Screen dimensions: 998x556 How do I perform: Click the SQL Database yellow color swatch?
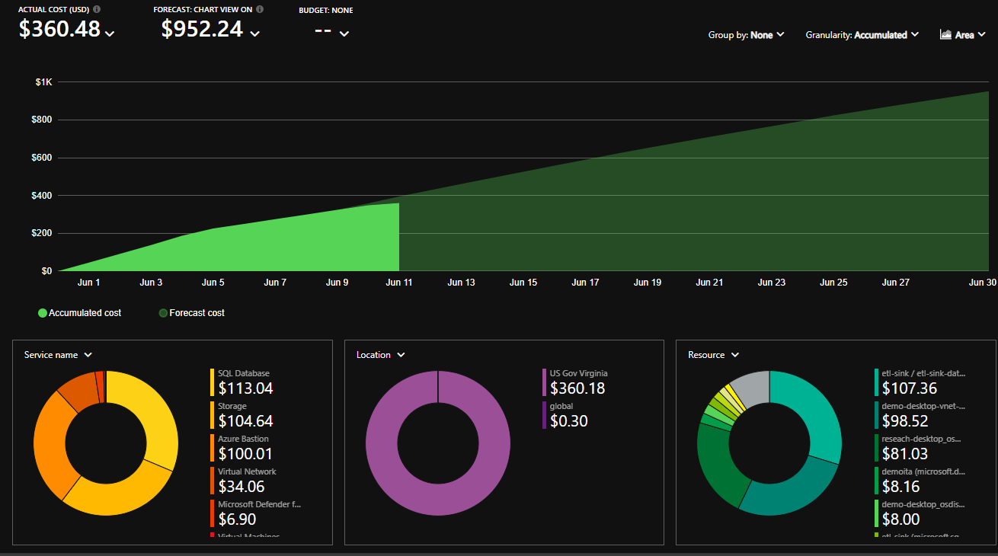[213, 382]
